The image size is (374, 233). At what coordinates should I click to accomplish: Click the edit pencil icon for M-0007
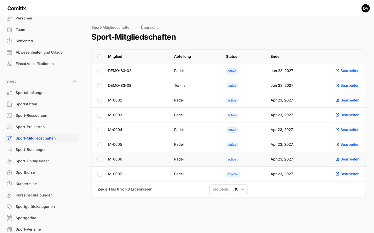click(x=337, y=174)
